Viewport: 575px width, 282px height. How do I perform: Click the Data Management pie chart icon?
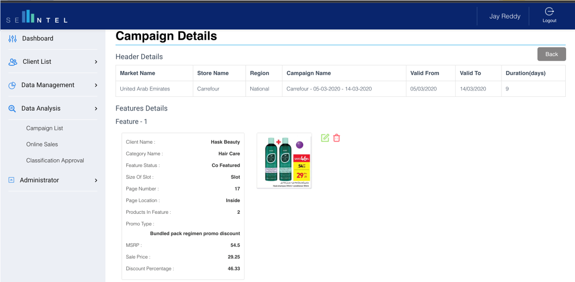point(12,85)
